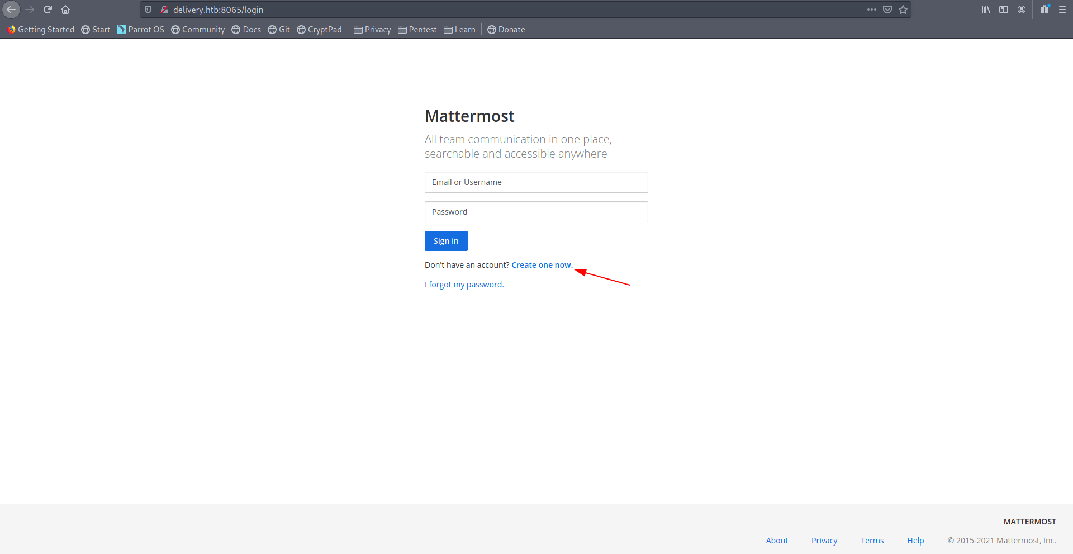1073x554 pixels.
Task: Click the MATTERMOST footer label
Action: tap(1030, 522)
